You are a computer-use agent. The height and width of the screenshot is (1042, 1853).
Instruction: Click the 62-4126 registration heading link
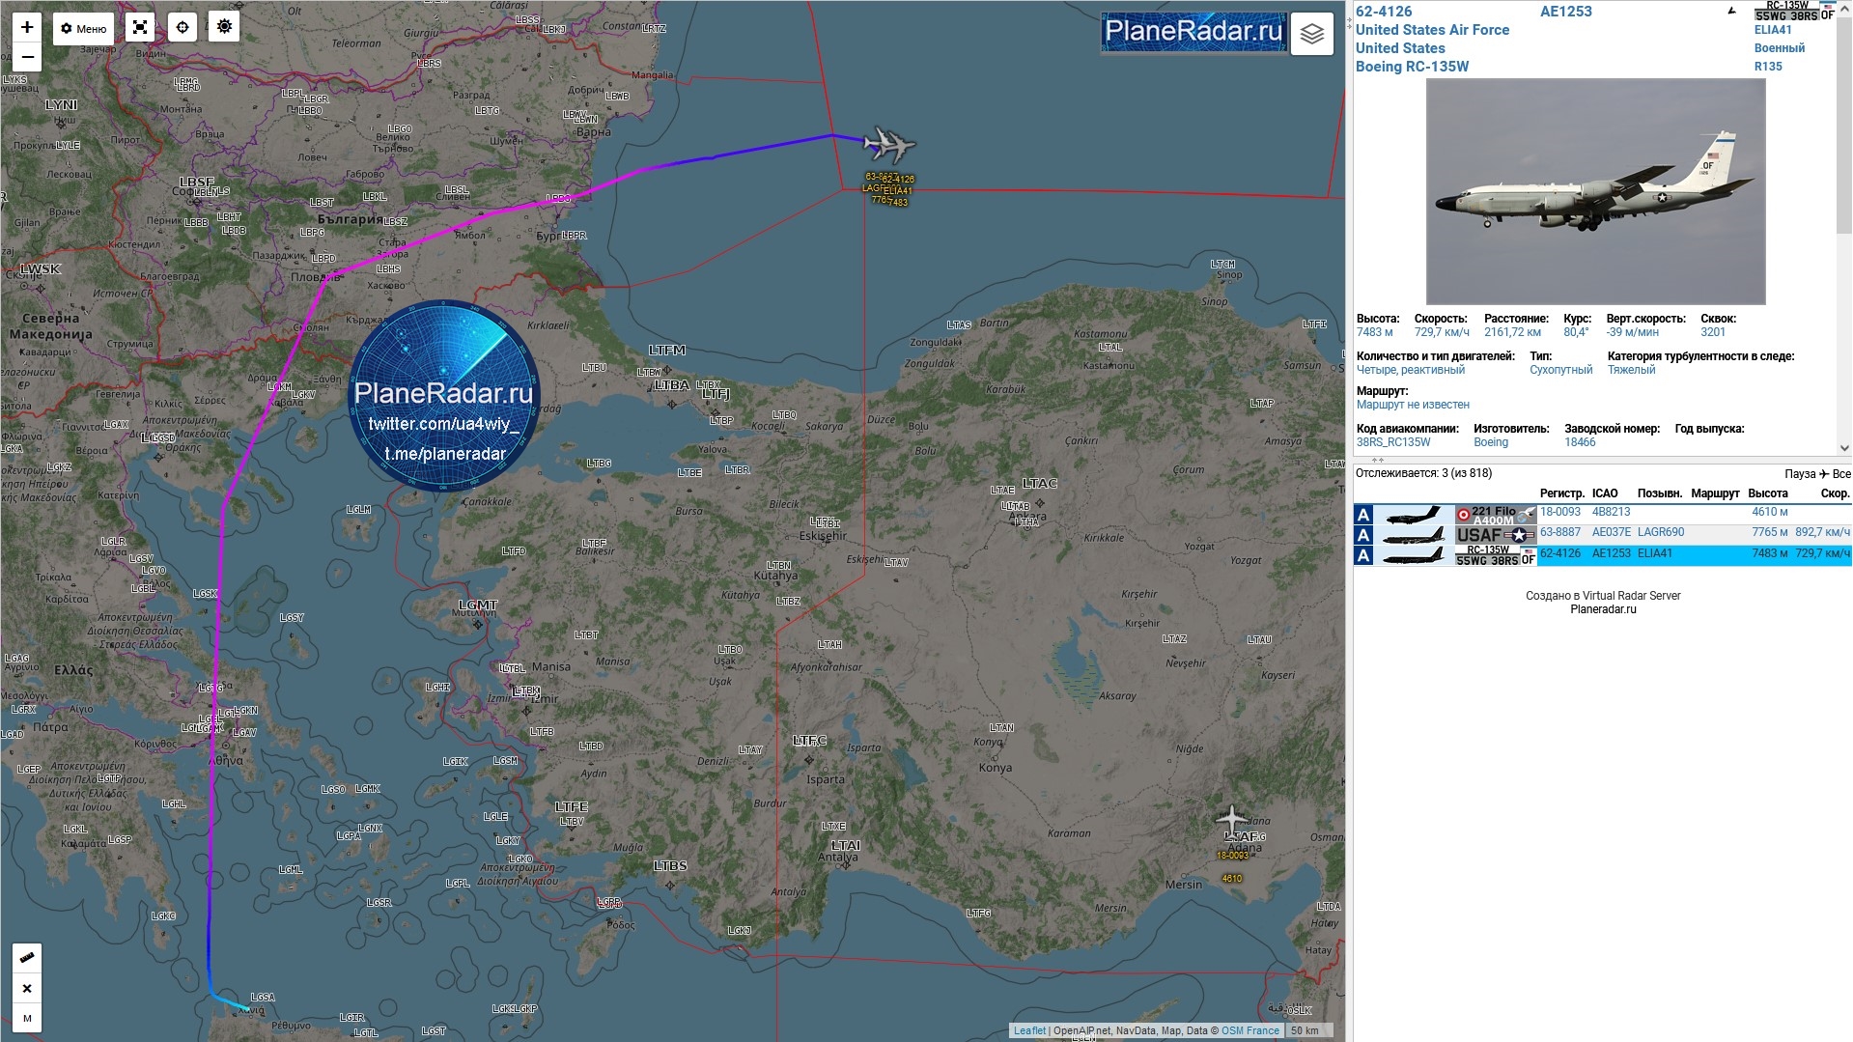[x=1383, y=12]
